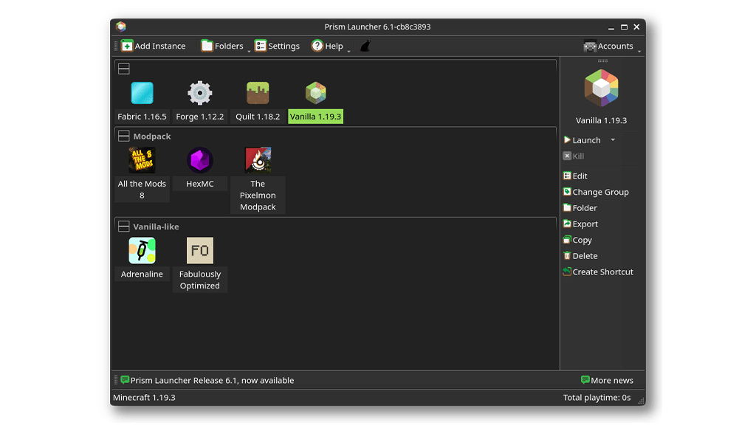
Task: Click the Vanilla-like group title
Action: tap(156, 226)
